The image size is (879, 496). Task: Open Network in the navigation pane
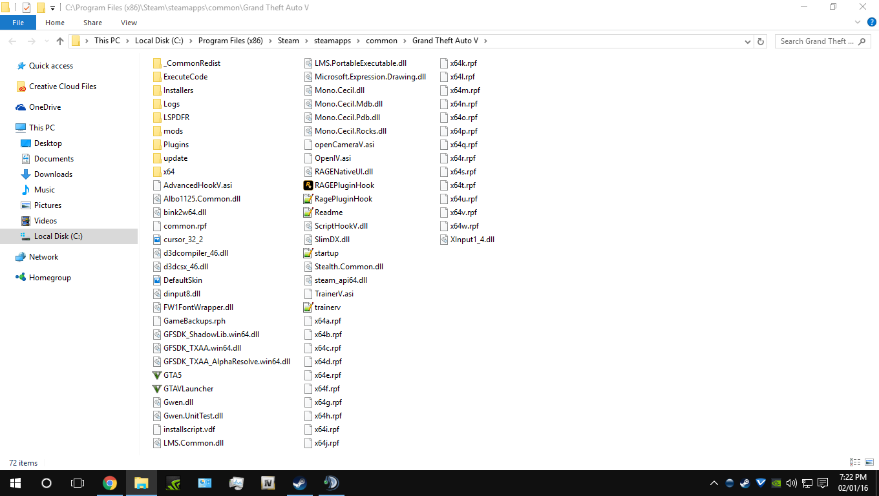43,257
